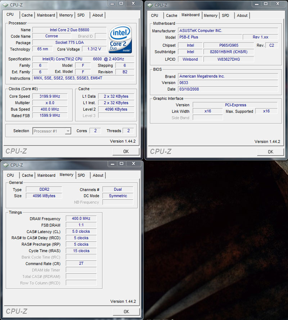Select SPD tab in Mainboard window
The image size is (288, 320).
tap(225, 16)
